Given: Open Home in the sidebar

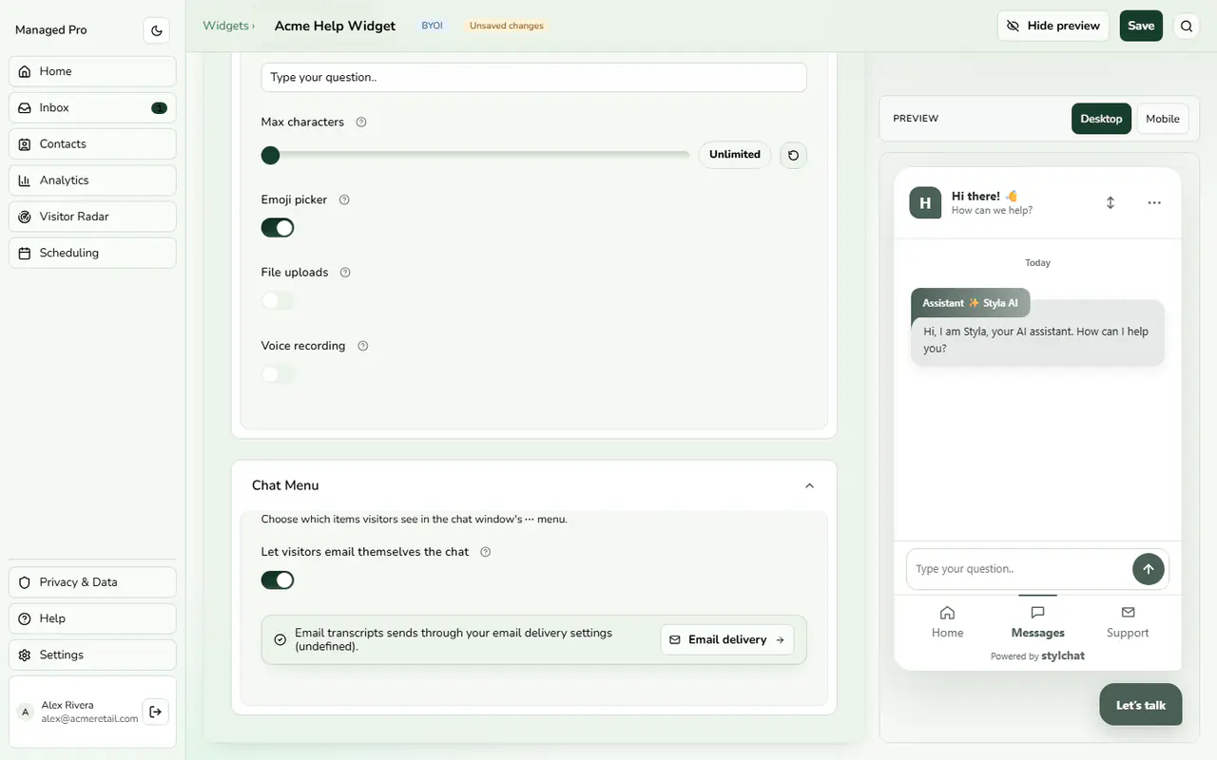Looking at the screenshot, I should pos(92,72).
